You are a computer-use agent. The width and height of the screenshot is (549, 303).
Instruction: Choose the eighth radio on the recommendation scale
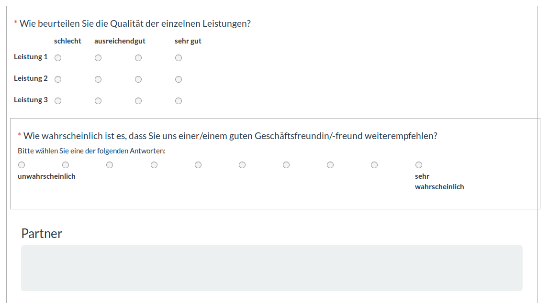[x=330, y=165]
